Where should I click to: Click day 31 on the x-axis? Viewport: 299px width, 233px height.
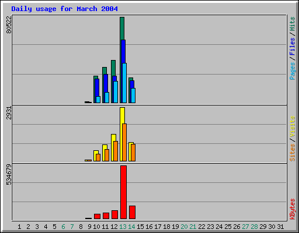(280, 227)
